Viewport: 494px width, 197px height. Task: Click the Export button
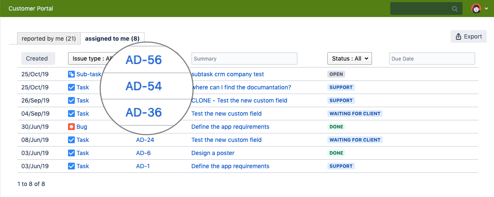[468, 36]
